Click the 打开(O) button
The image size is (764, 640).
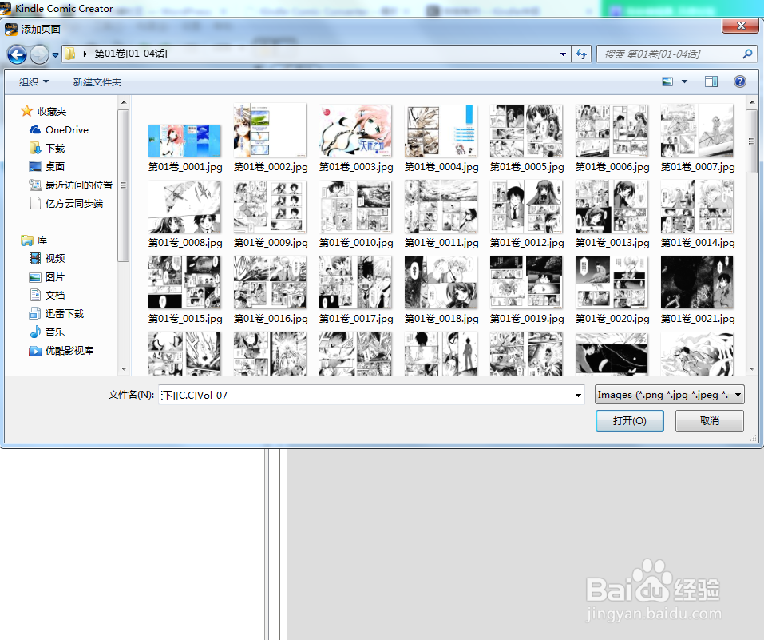(630, 420)
